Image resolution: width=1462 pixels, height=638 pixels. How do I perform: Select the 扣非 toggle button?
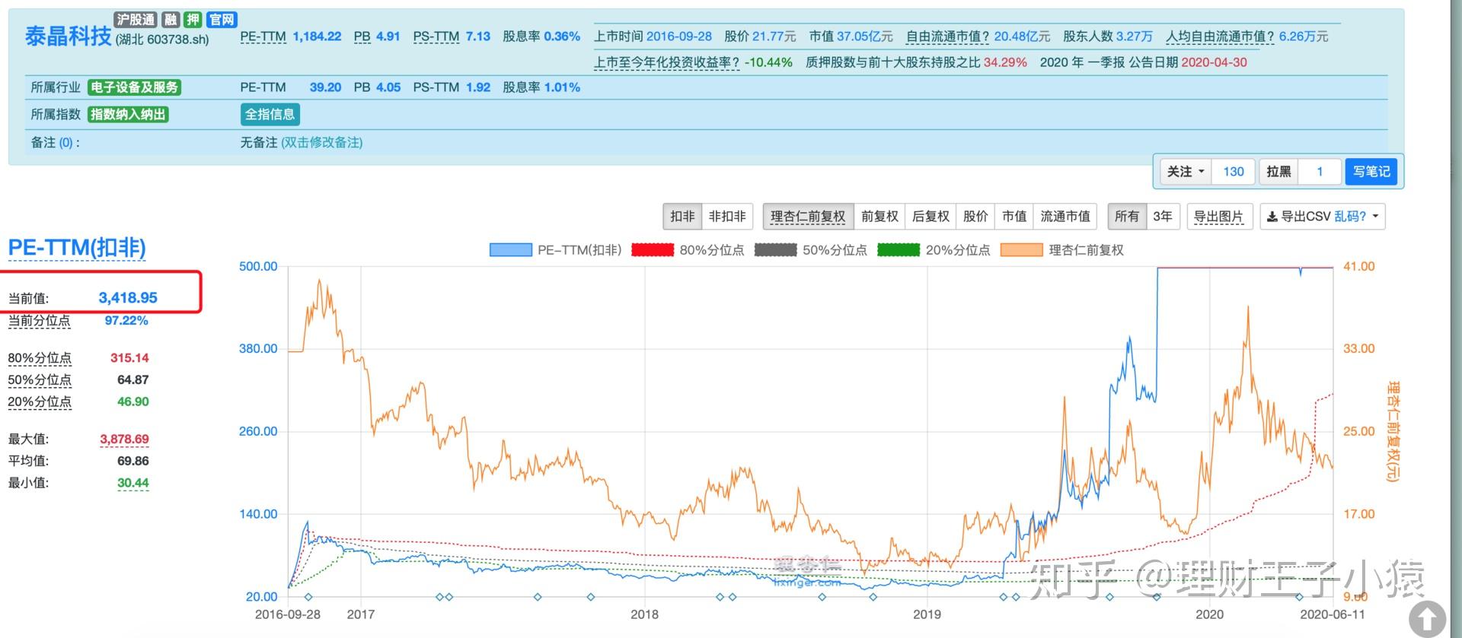(x=682, y=217)
